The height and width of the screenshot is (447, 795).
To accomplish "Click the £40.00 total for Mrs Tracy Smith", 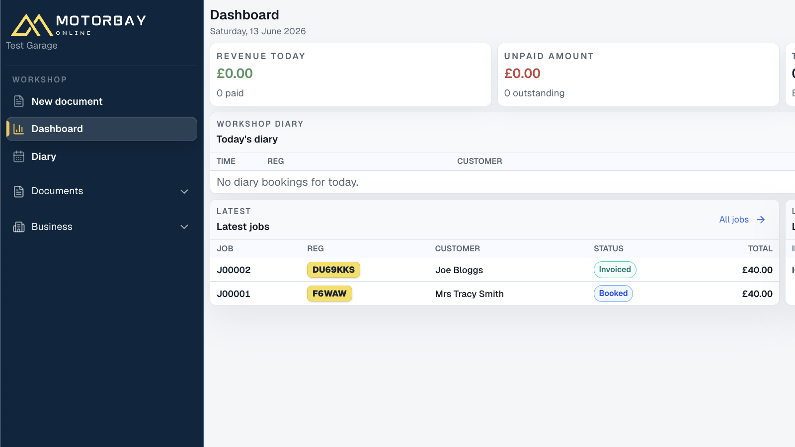I will click(757, 294).
